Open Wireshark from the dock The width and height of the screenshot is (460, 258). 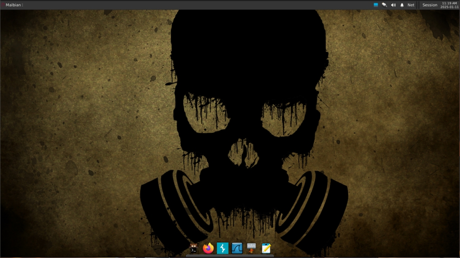coord(237,248)
